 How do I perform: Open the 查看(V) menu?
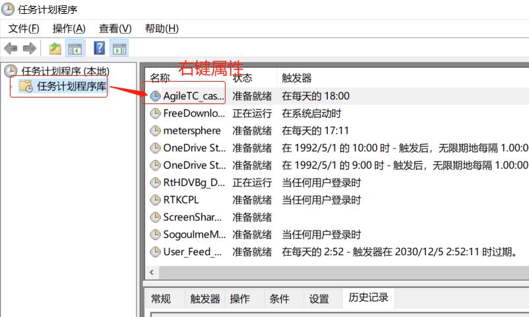click(x=115, y=28)
